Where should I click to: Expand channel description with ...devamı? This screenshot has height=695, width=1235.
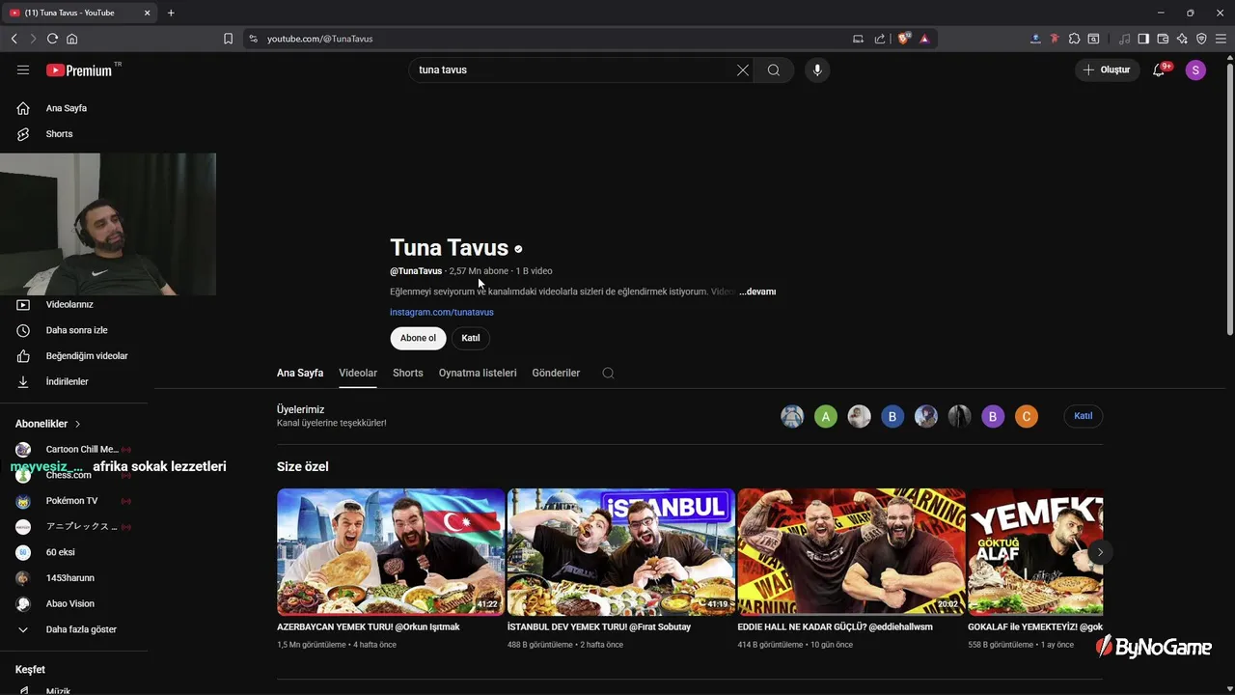pyautogui.click(x=757, y=292)
